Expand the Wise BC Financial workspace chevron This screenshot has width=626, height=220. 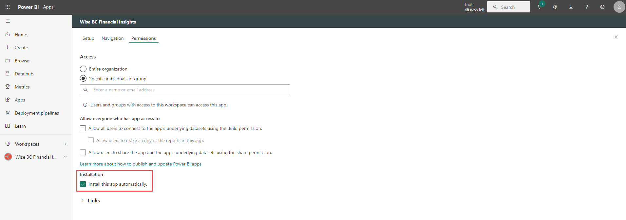pyautogui.click(x=65, y=157)
